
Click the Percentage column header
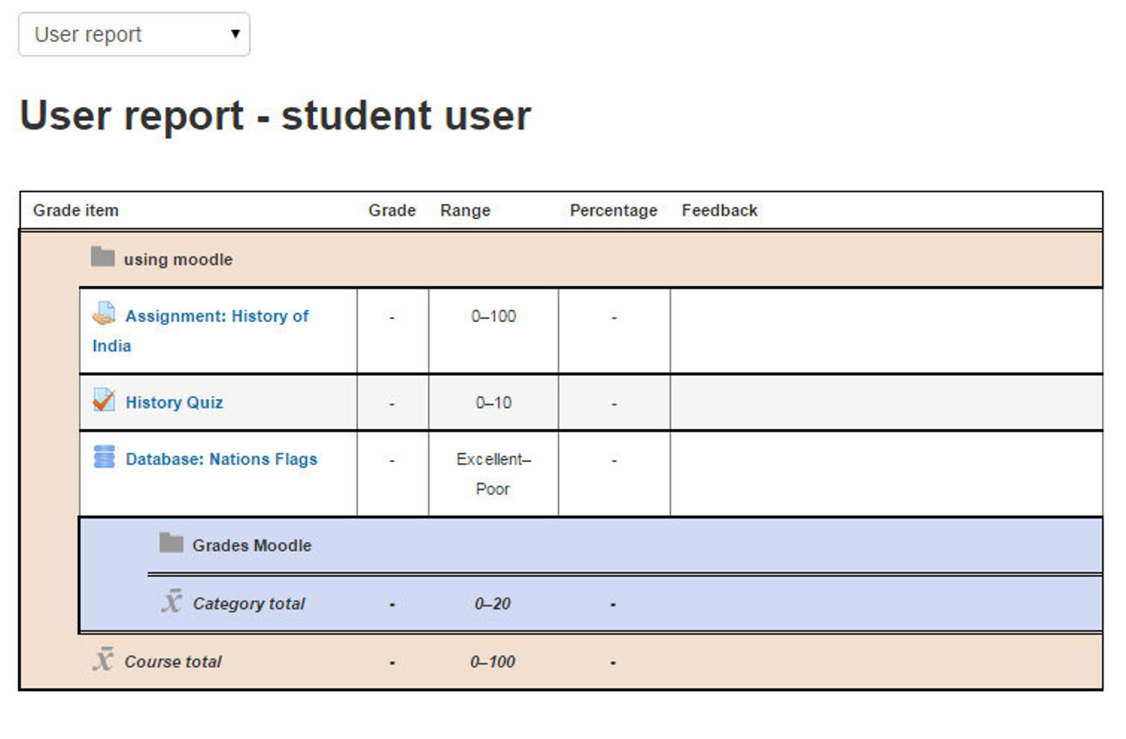[613, 210]
